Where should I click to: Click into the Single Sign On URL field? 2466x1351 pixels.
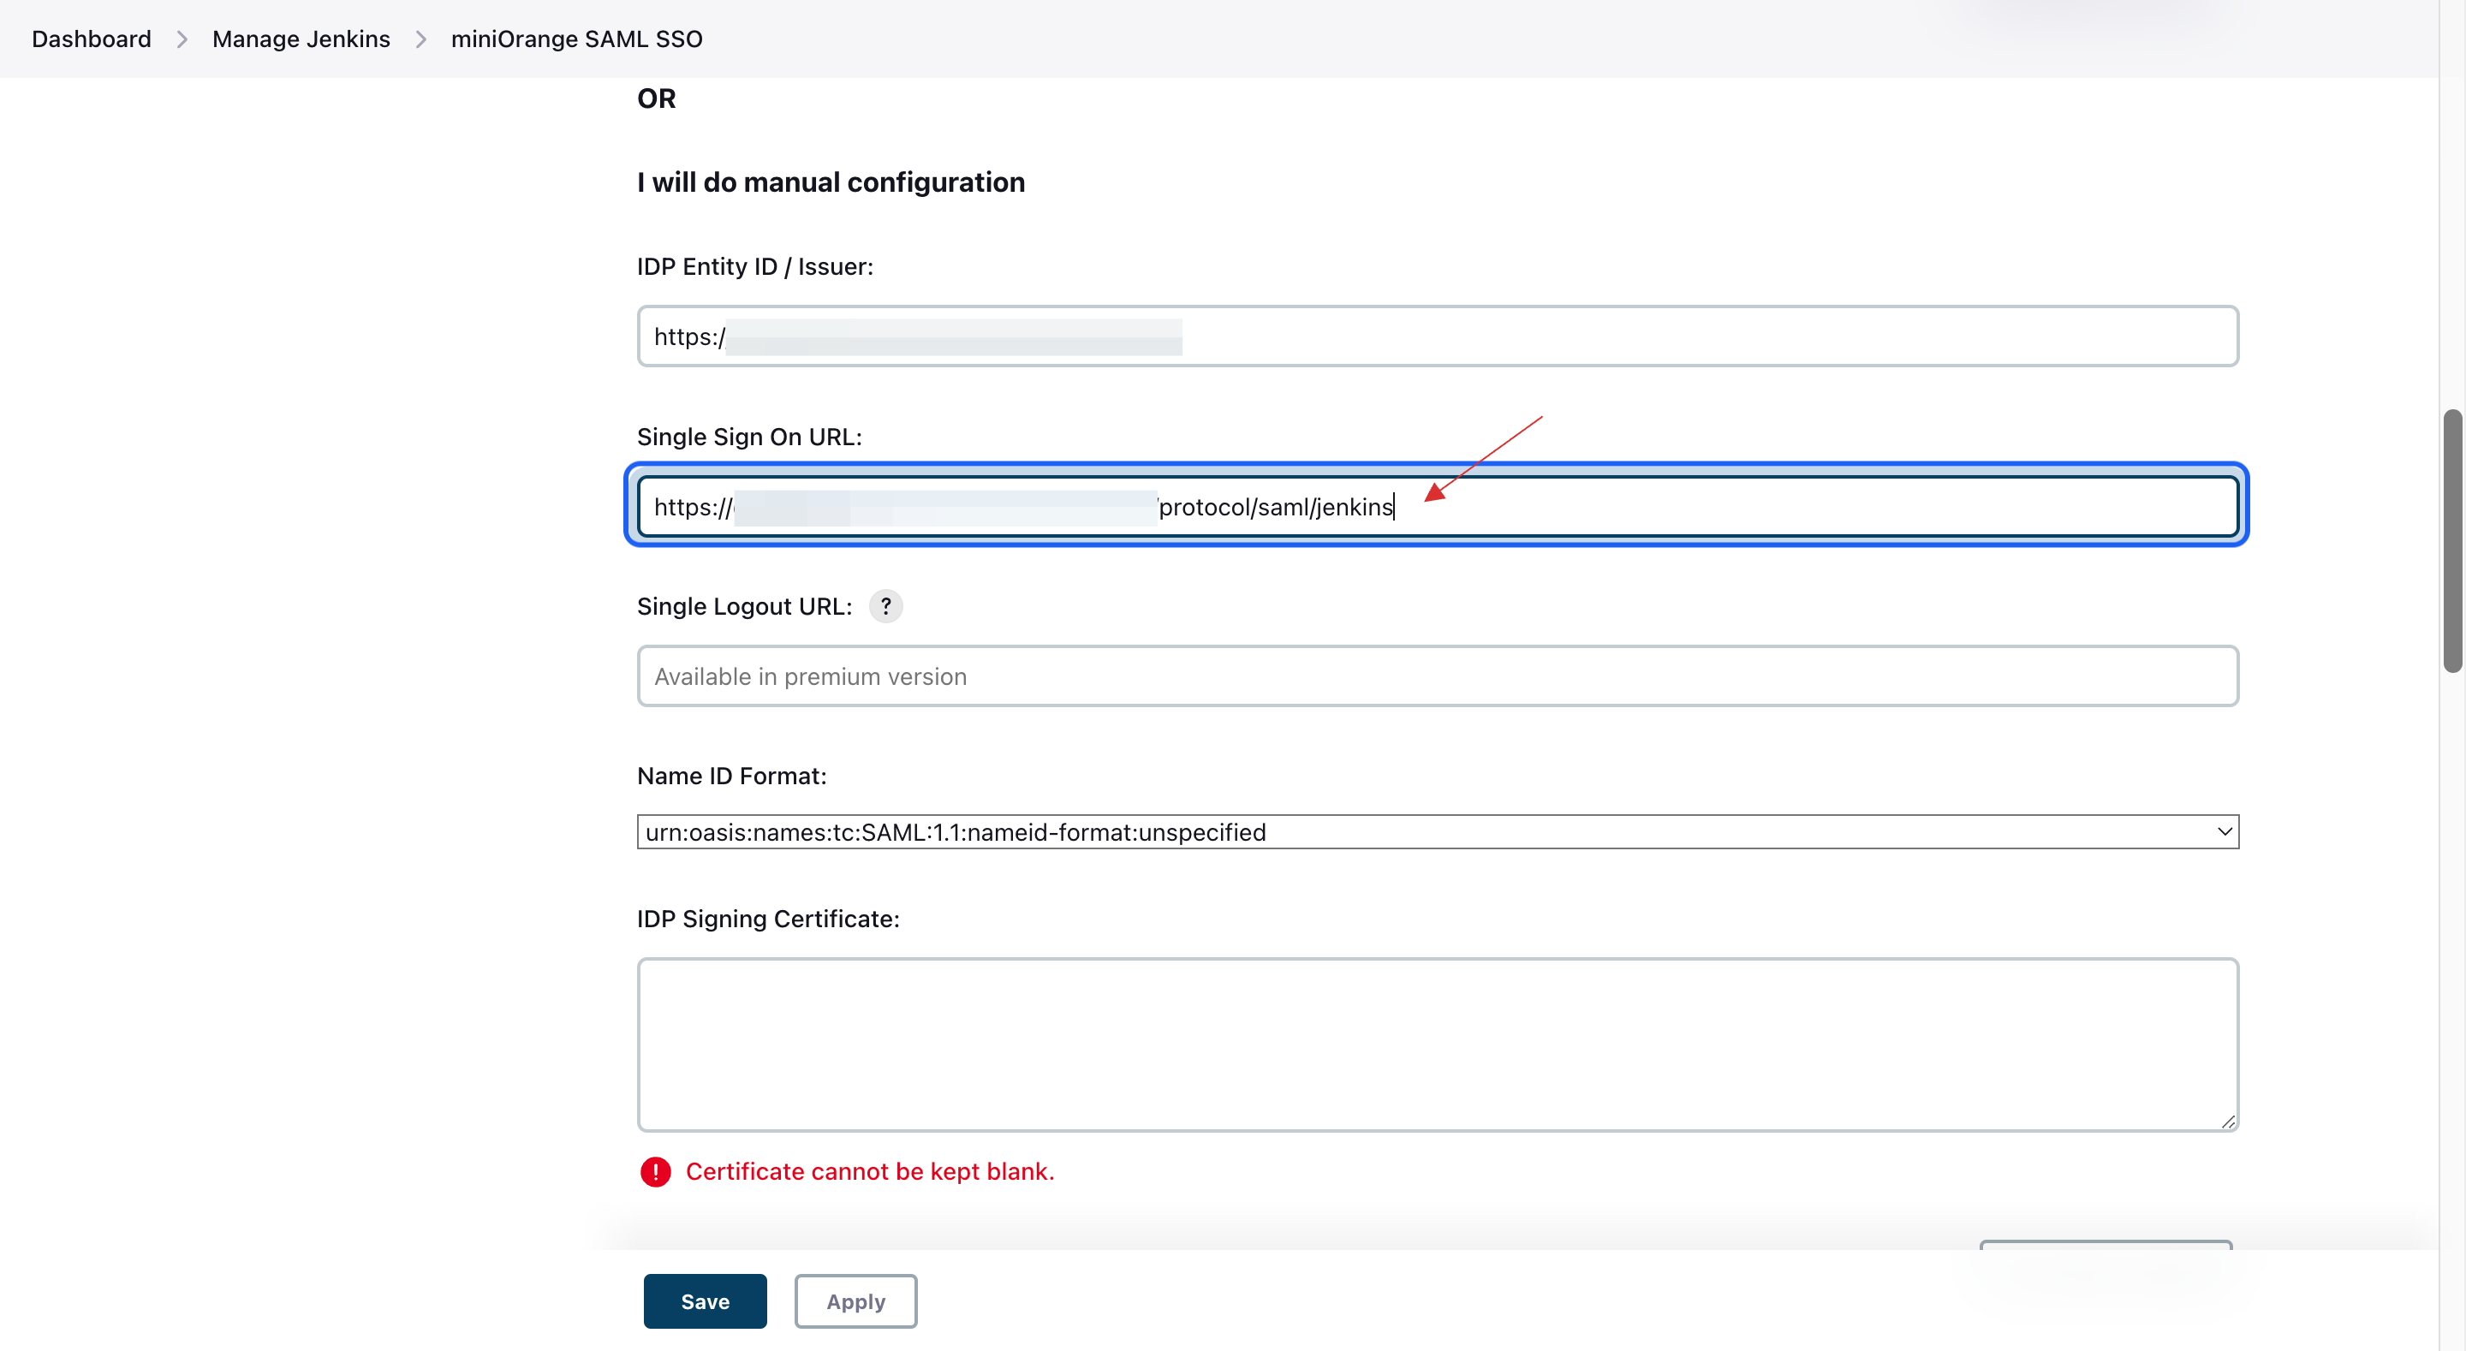coord(1437,505)
